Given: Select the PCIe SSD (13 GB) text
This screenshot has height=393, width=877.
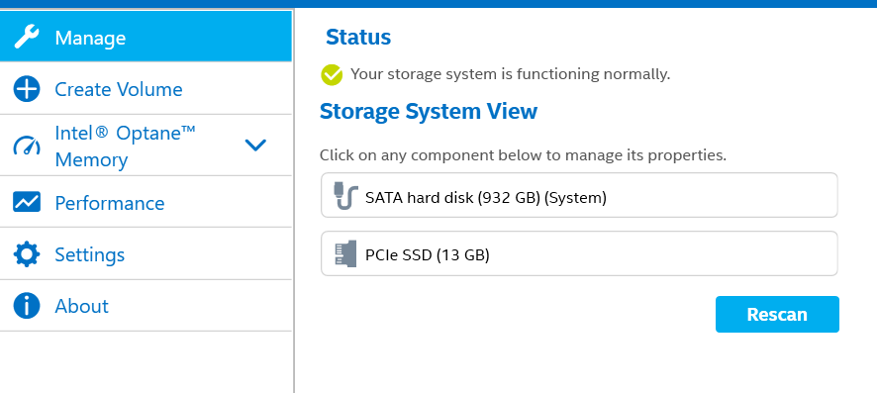Looking at the screenshot, I should [x=428, y=255].
